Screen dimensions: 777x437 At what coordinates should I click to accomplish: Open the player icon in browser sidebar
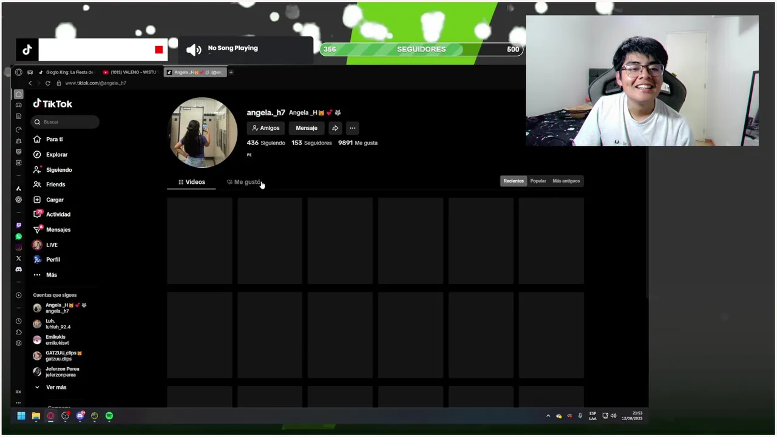(18, 295)
